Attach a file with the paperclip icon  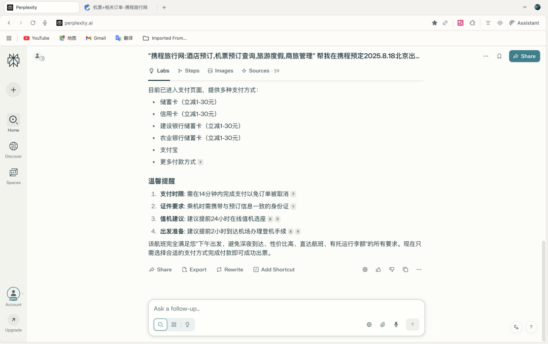pyautogui.click(x=383, y=324)
